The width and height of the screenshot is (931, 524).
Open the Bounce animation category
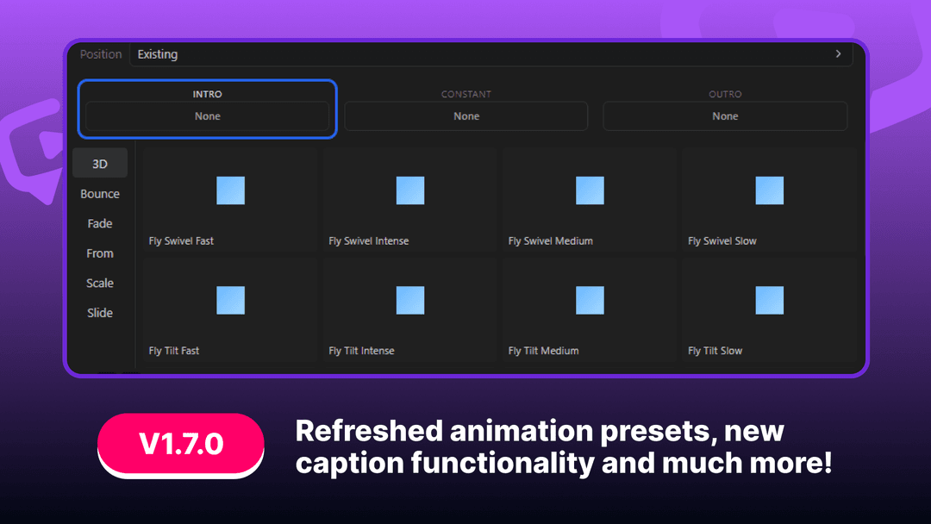click(x=100, y=193)
